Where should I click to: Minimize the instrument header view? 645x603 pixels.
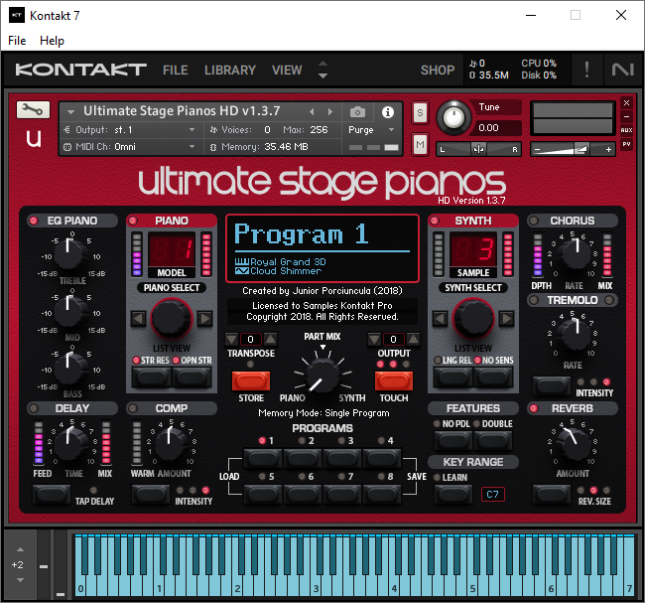626,116
